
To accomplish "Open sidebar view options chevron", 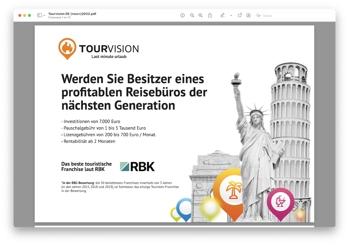I will [44, 16].
